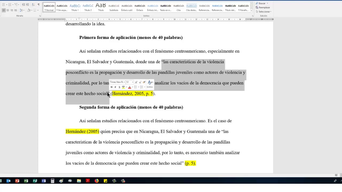Image resolution: width=342 pixels, height=192 pixels.
Task: Align text right in the ribbon
Action: [12, 10]
